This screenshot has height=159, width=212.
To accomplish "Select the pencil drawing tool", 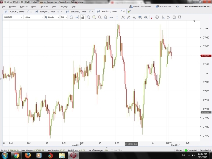I will pos(128,17).
